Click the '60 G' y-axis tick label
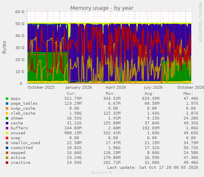Image resolution: width=204 pixels, height=177 pixels. (20, 12)
